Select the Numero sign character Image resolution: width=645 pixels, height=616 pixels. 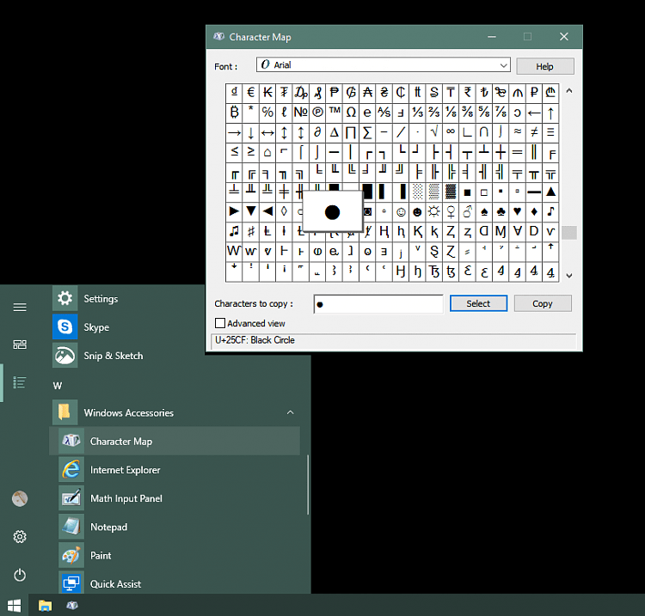[x=301, y=113]
